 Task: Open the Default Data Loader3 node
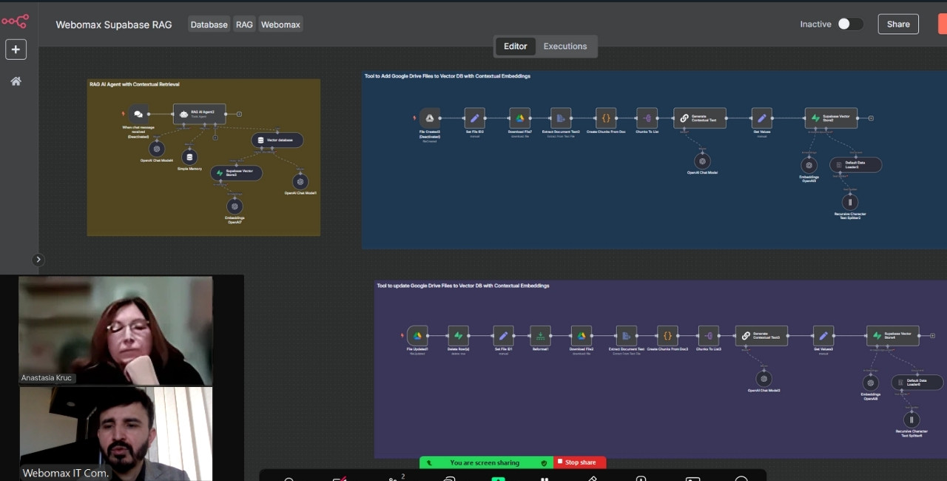point(855,164)
